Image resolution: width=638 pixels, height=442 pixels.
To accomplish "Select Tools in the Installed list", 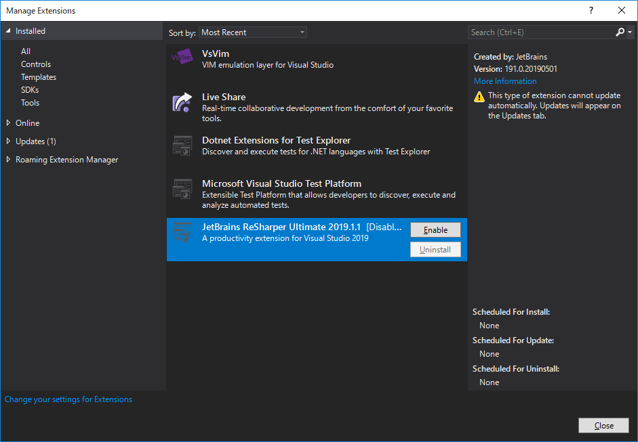I will click(30, 102).
